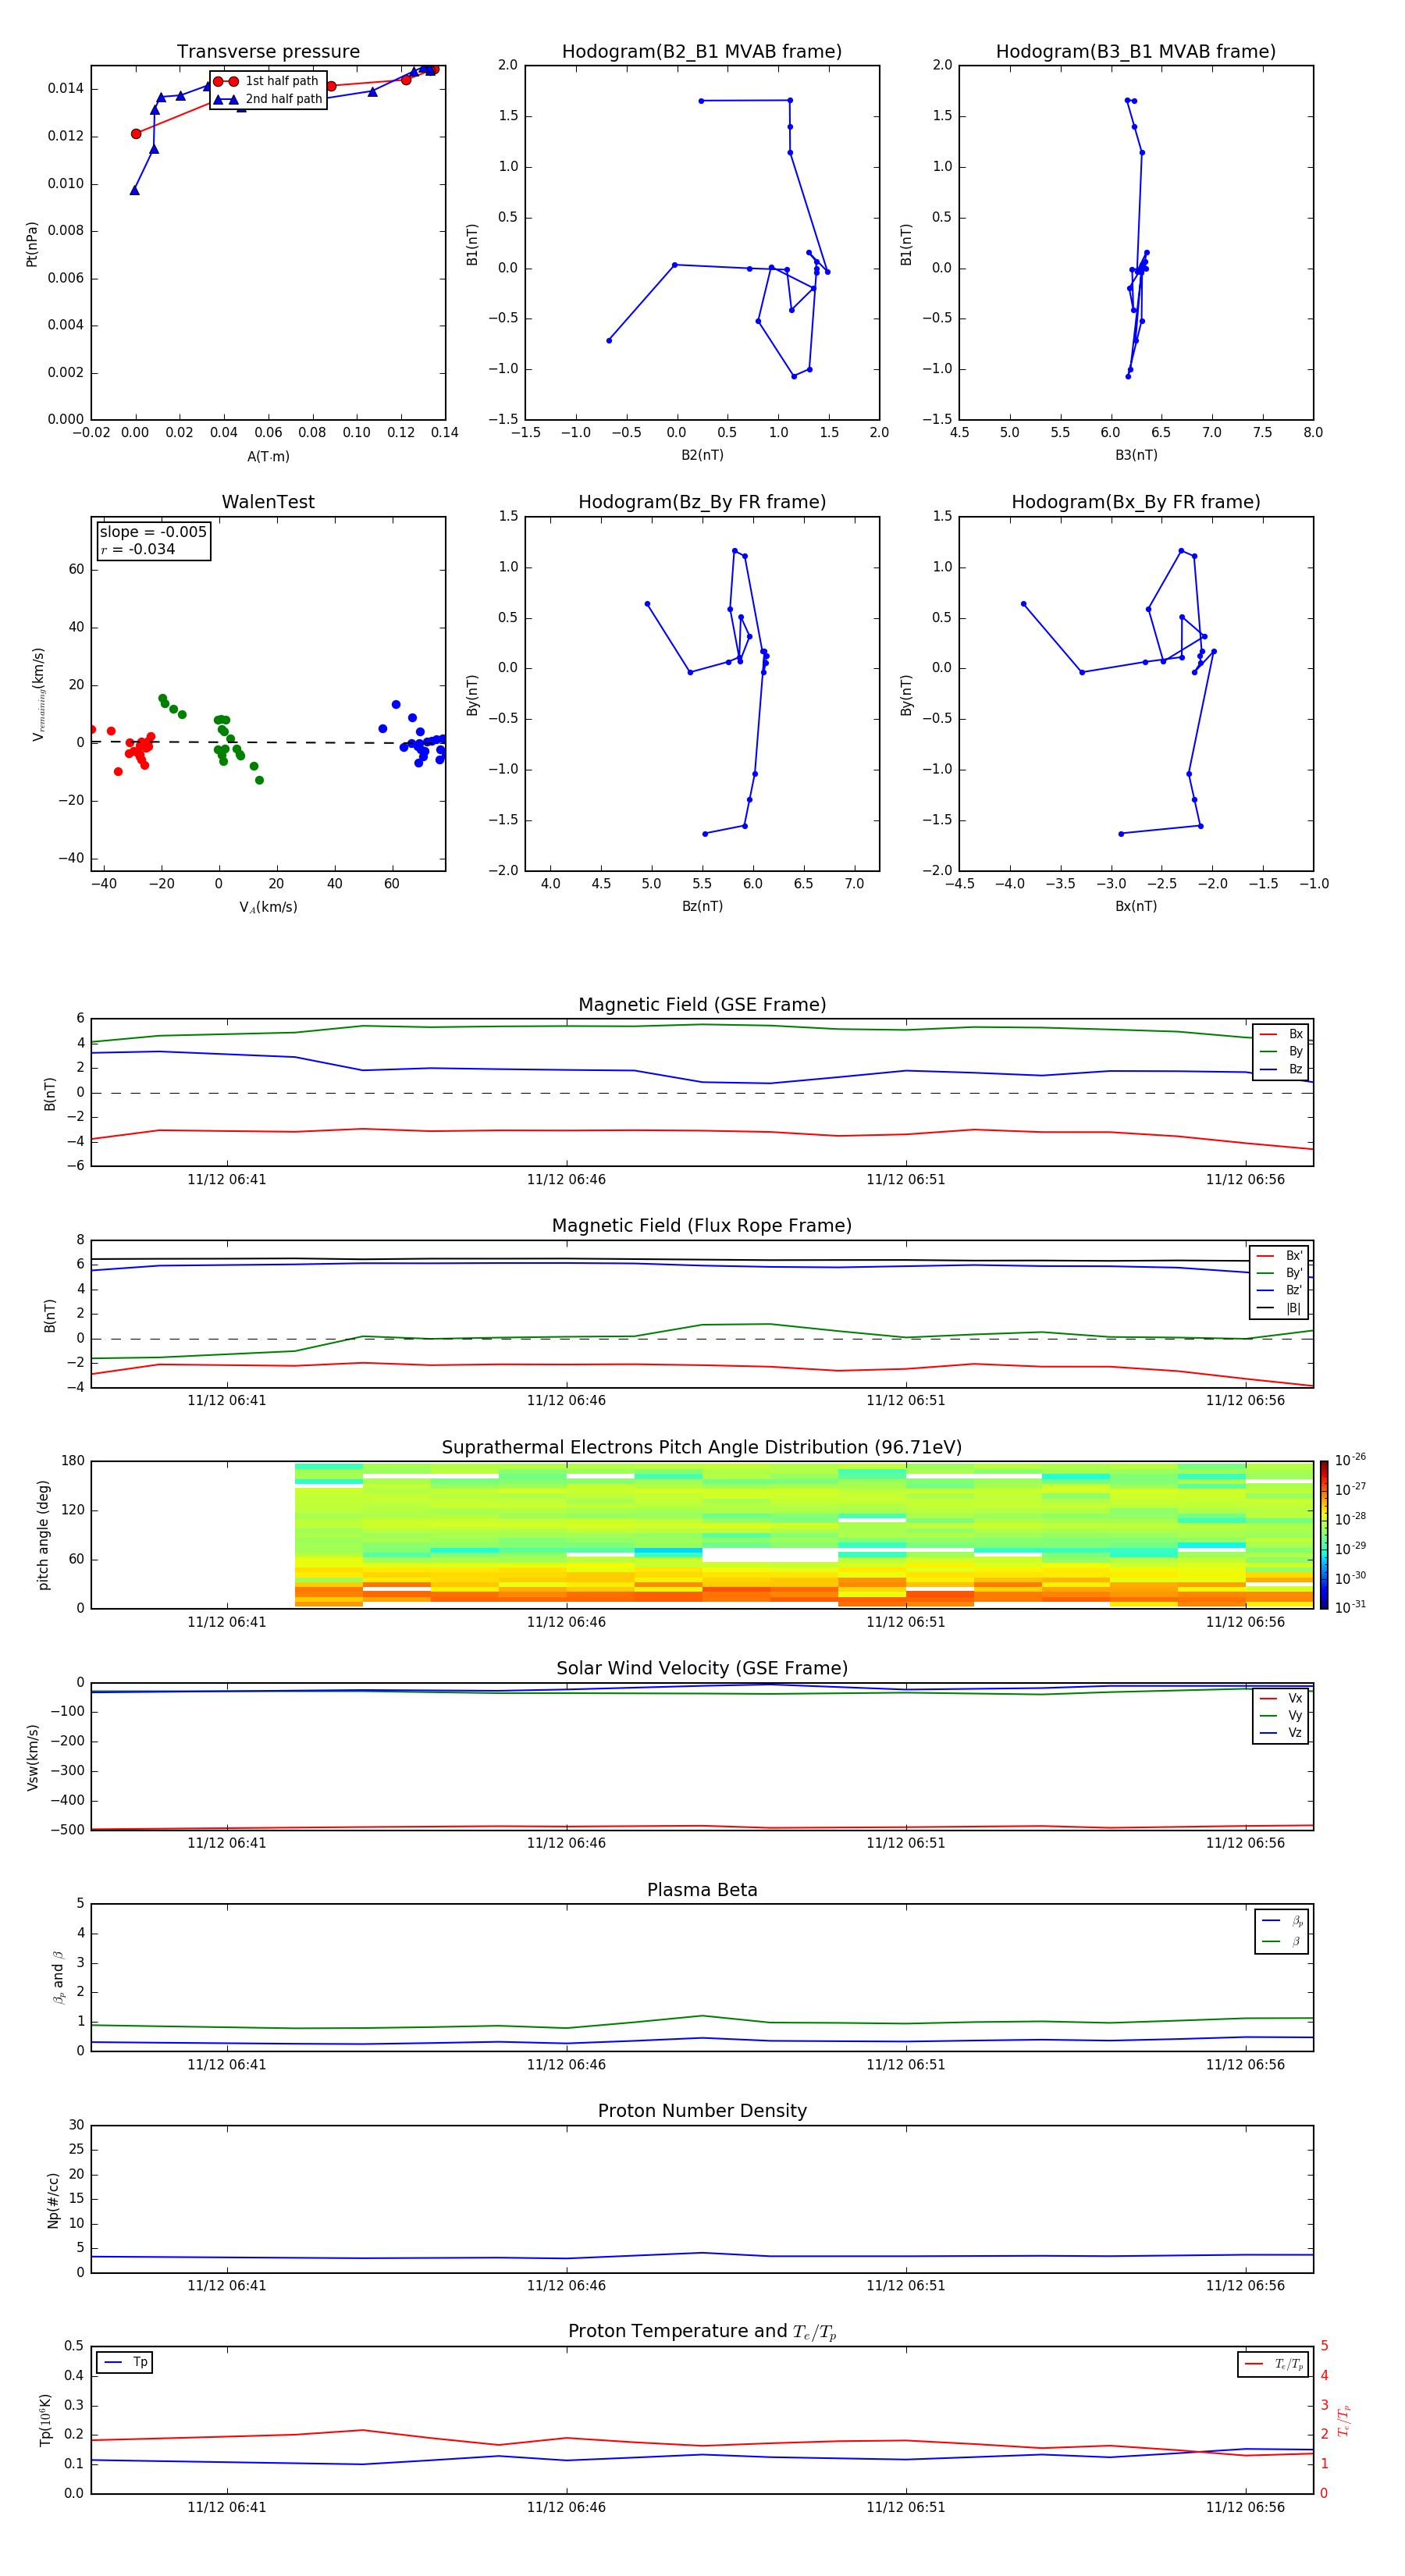1405x2576 pixels.
Task: Click the 'pitch angle (deg)' axis label
Action: tap(43, 1535)
